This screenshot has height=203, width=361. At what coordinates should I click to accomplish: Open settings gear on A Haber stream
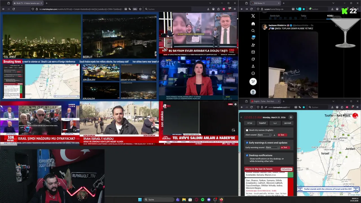235,104
